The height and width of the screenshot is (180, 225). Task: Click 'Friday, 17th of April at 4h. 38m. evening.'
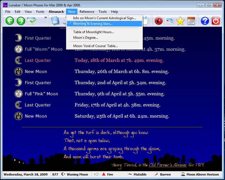[x=118, y=105]
